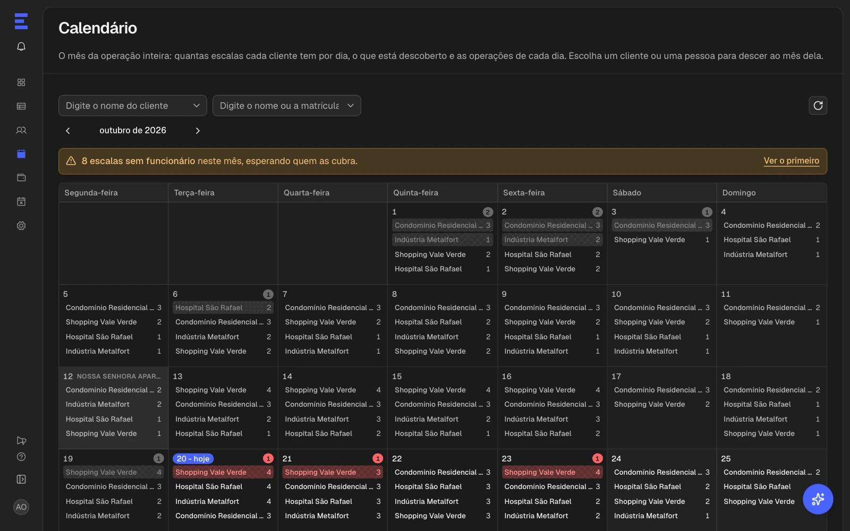The image size is (850, 531).
Task: Click the warning triangle in the alert banner
Action: point(71,161)
